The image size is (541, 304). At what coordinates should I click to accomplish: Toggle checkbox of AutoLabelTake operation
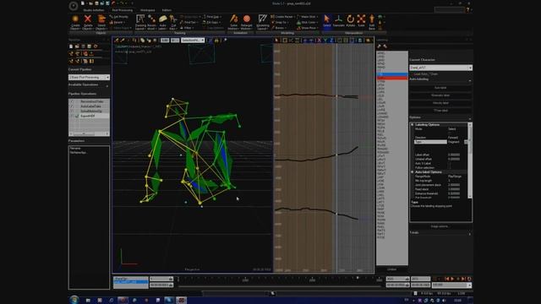click(72, 106)
